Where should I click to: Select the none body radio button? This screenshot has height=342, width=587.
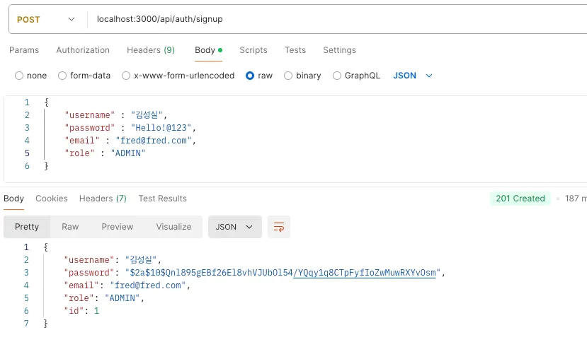pyautogui.click(x=19, y=76)
